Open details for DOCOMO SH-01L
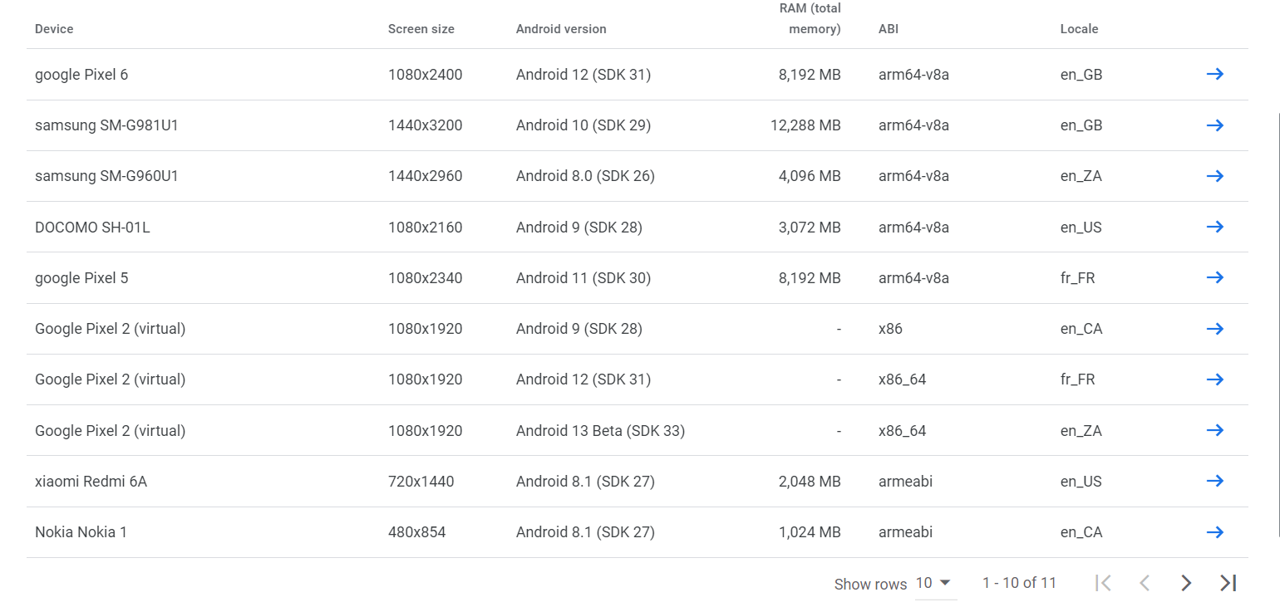1280x607 pixels. pyautogui.click(x=1214, y=227)
